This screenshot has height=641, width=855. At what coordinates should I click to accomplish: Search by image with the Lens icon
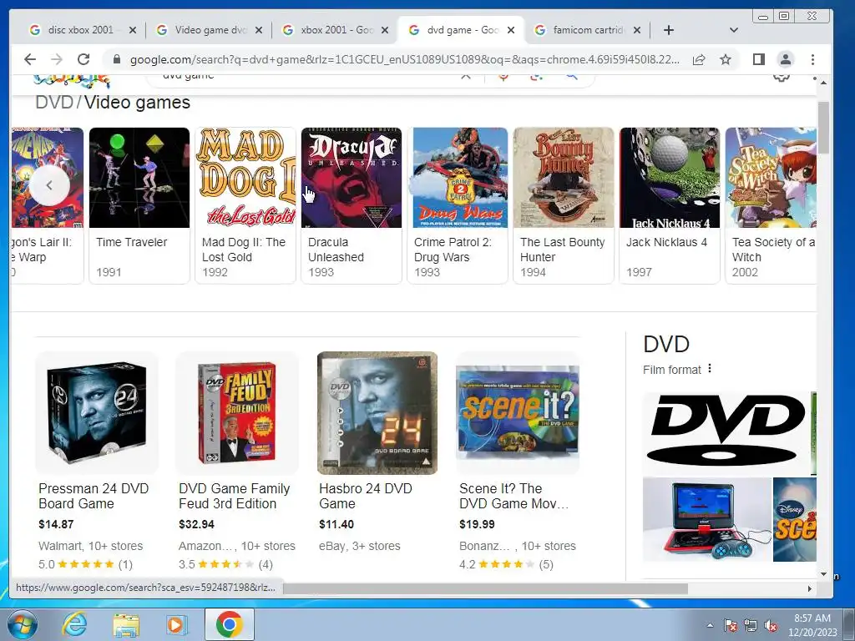tap(537, 76)
